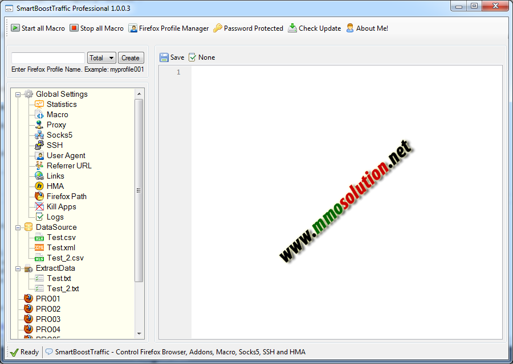Click the Proxy icon in tree

(39, 125)
